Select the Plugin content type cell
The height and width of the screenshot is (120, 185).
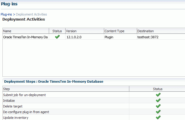click(109, 37)
